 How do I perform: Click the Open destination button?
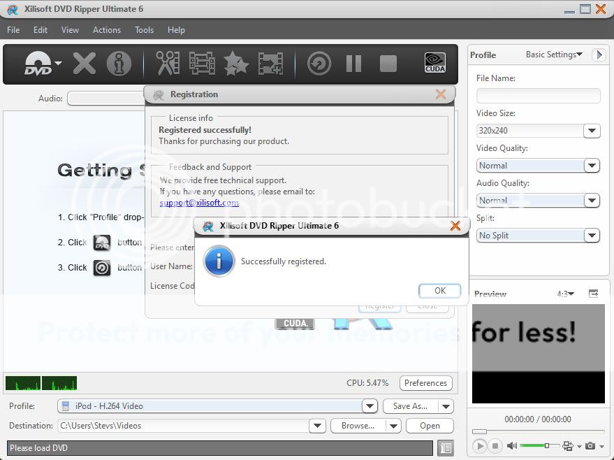[430, 426]
